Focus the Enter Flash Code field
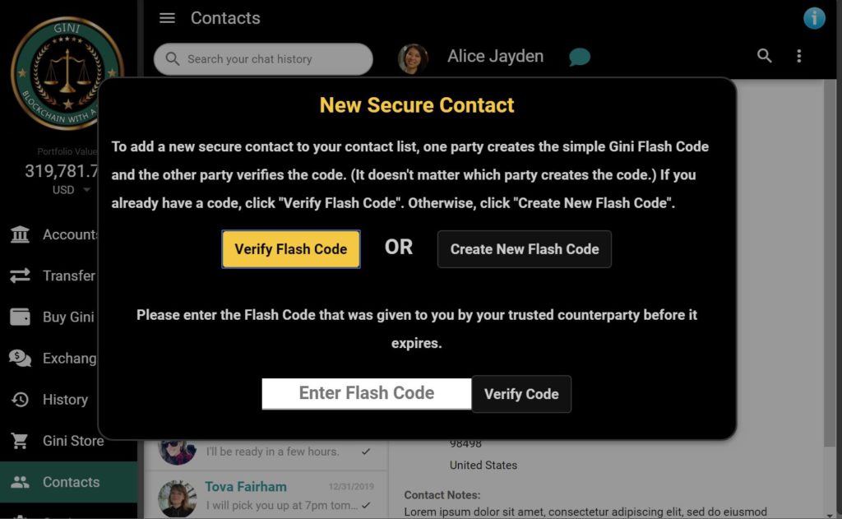The image size is (842, 519). pyautogui.click(x=366, y=394)
